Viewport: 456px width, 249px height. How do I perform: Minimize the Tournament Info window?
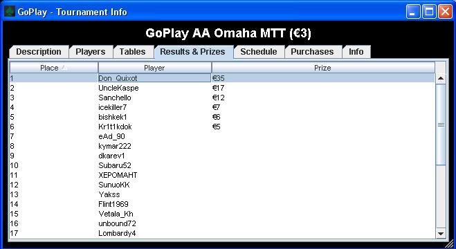click(413, 12)
